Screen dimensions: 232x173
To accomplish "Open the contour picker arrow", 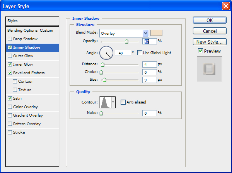I will click(113, 102).
